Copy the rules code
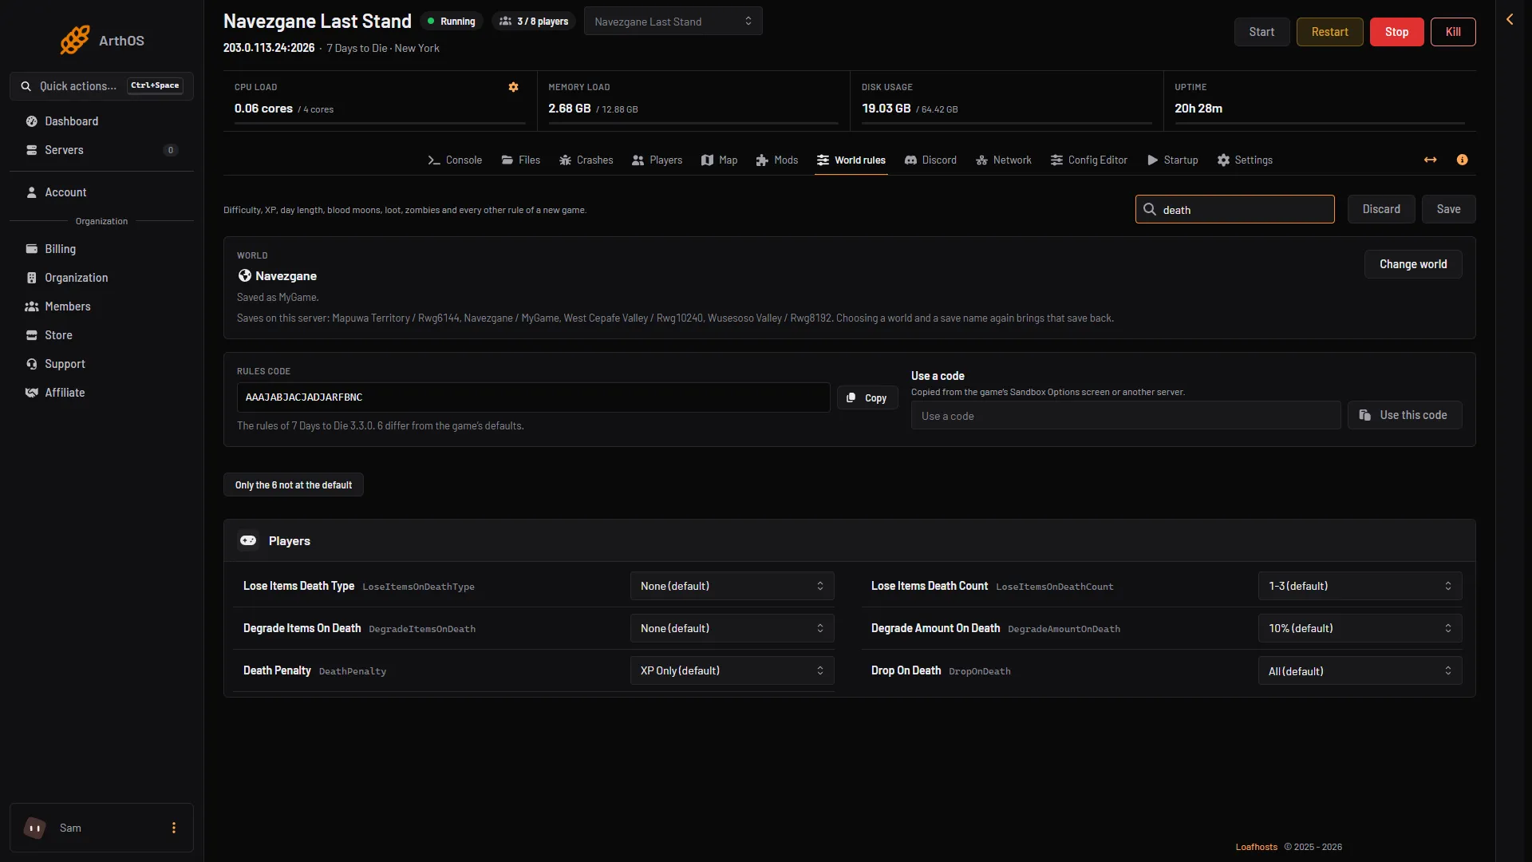The height and width of the screenshot is (862, 1532). point(867,397)
